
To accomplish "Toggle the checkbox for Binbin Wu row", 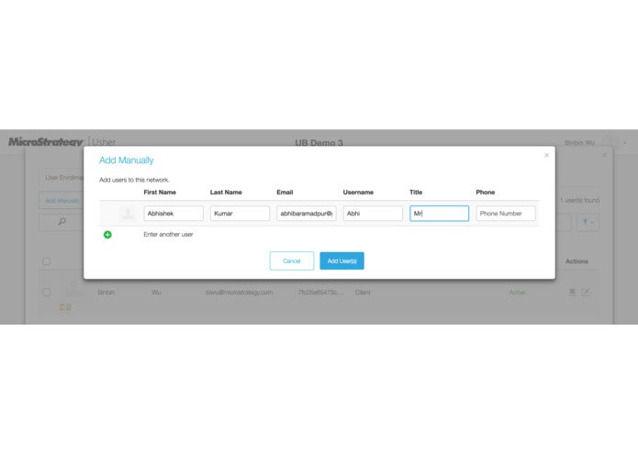I will pos(47,293).
